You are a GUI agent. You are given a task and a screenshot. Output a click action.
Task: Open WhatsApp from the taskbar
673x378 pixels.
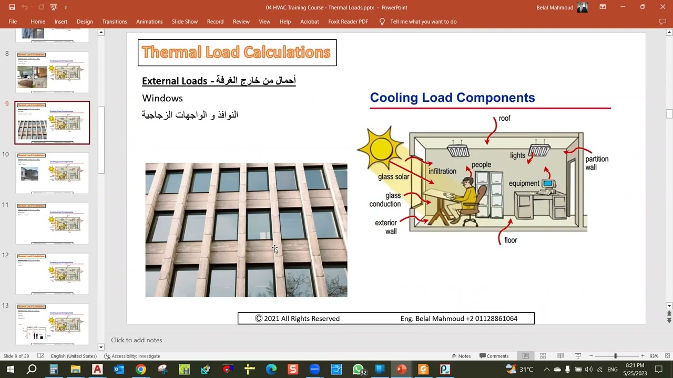point(358,370)
